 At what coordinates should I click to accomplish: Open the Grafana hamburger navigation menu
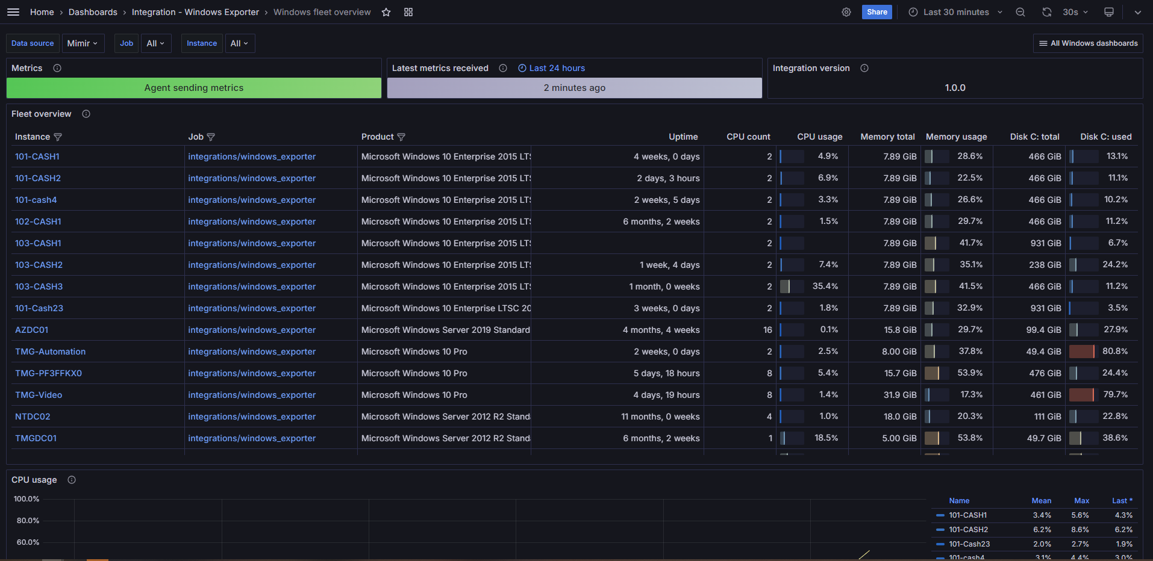13,12
